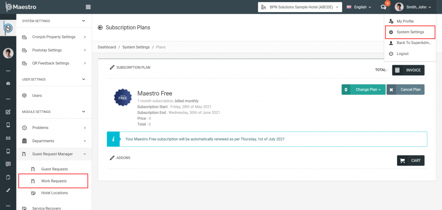Click the info icon on the renewal notice
This screenshot has width=442, height=210.
tap(114, 139)
